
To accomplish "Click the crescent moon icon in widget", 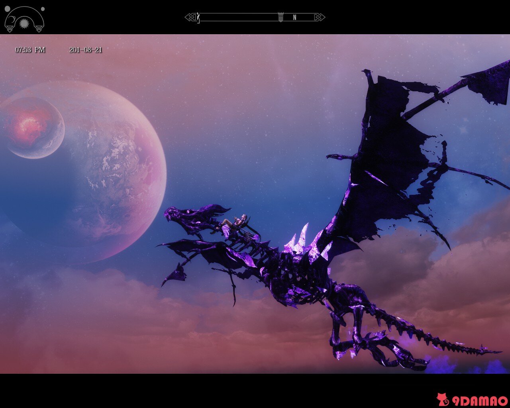I will 12,20.
